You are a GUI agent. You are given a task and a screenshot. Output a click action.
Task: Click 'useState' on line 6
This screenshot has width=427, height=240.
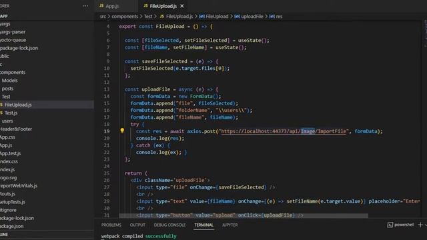click(x=250, y=40)
